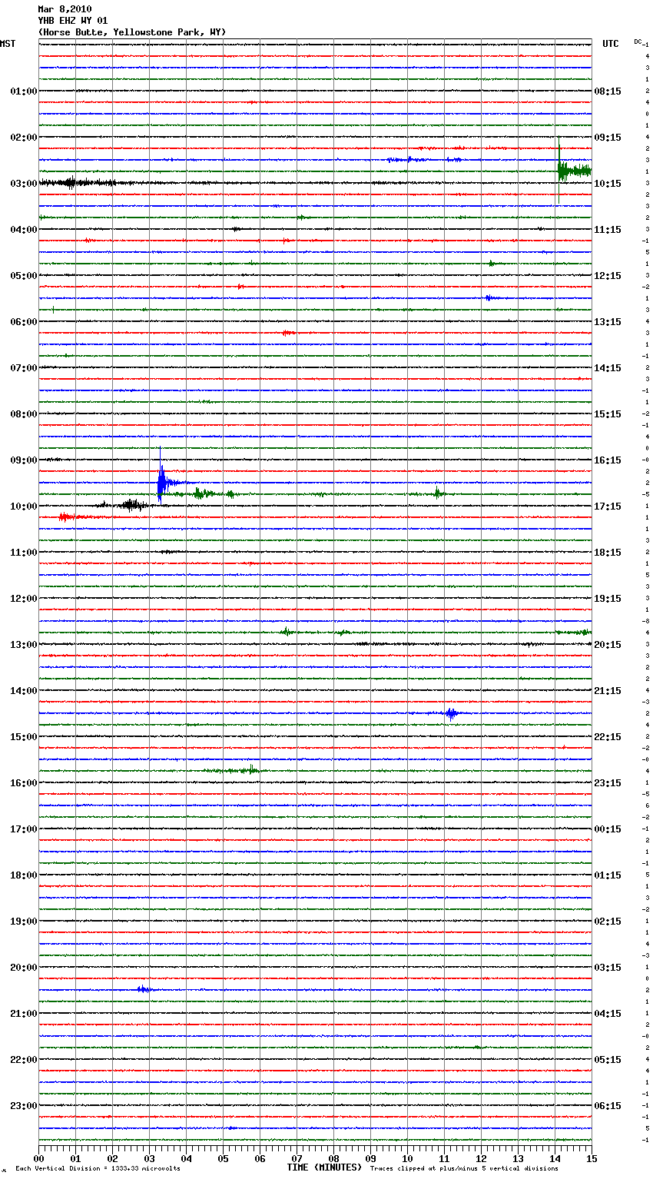Select the 16:15 UTC time label

point(608,460)
